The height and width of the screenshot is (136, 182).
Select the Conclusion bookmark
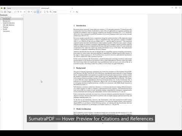coord(6,31)
